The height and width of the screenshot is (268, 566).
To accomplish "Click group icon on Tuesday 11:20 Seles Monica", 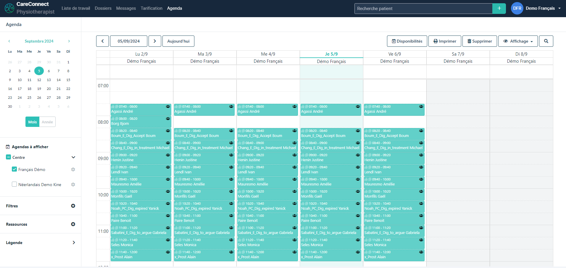I will pos(231,240).
